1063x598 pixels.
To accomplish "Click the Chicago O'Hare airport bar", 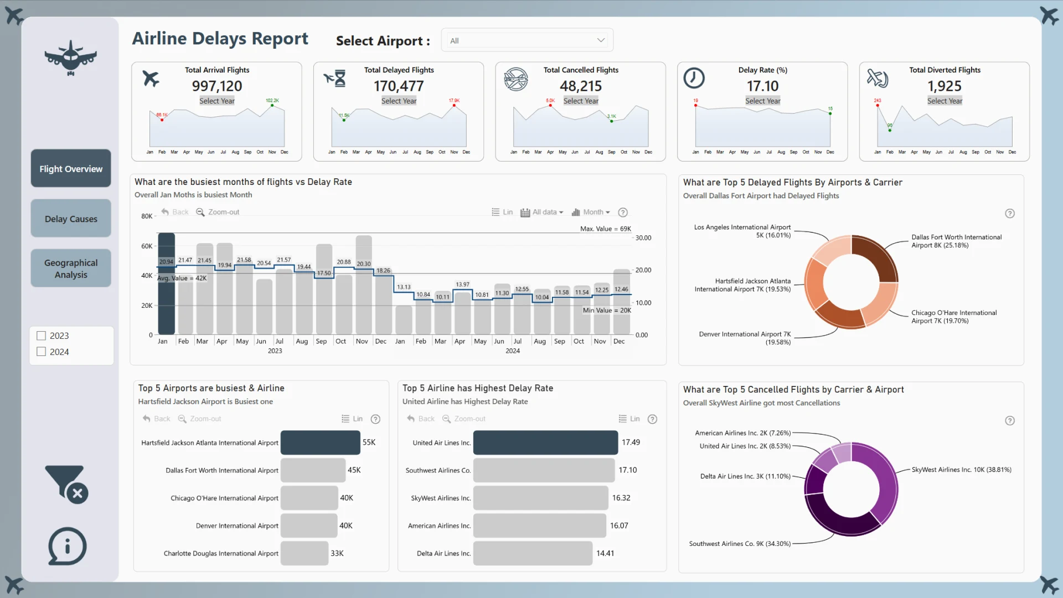I will (309, 498).
